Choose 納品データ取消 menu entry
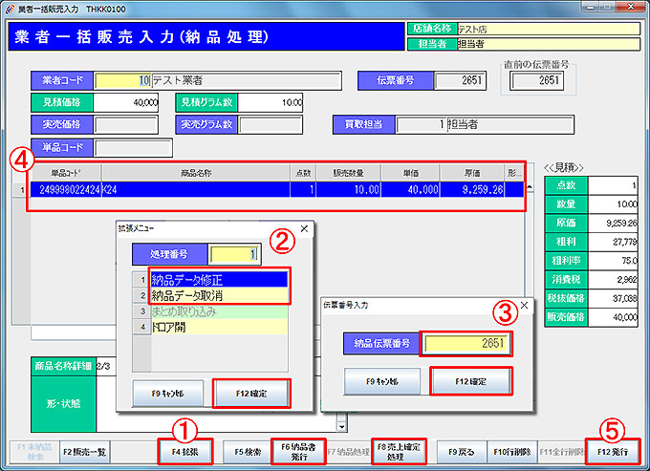 [x=219, y=295]
